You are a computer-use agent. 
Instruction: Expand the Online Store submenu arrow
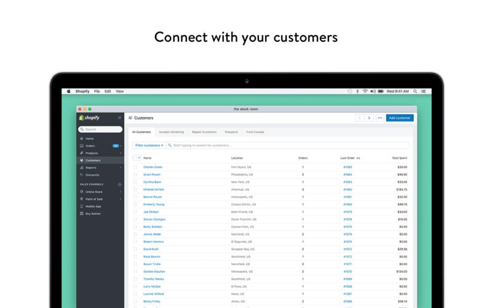pyautogui.click(x=121, y=192)
